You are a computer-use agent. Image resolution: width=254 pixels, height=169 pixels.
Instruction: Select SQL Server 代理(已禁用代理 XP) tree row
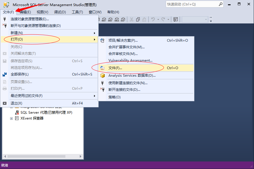point(43,113)
